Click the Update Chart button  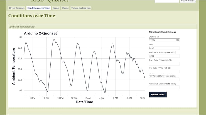(158, 94)
